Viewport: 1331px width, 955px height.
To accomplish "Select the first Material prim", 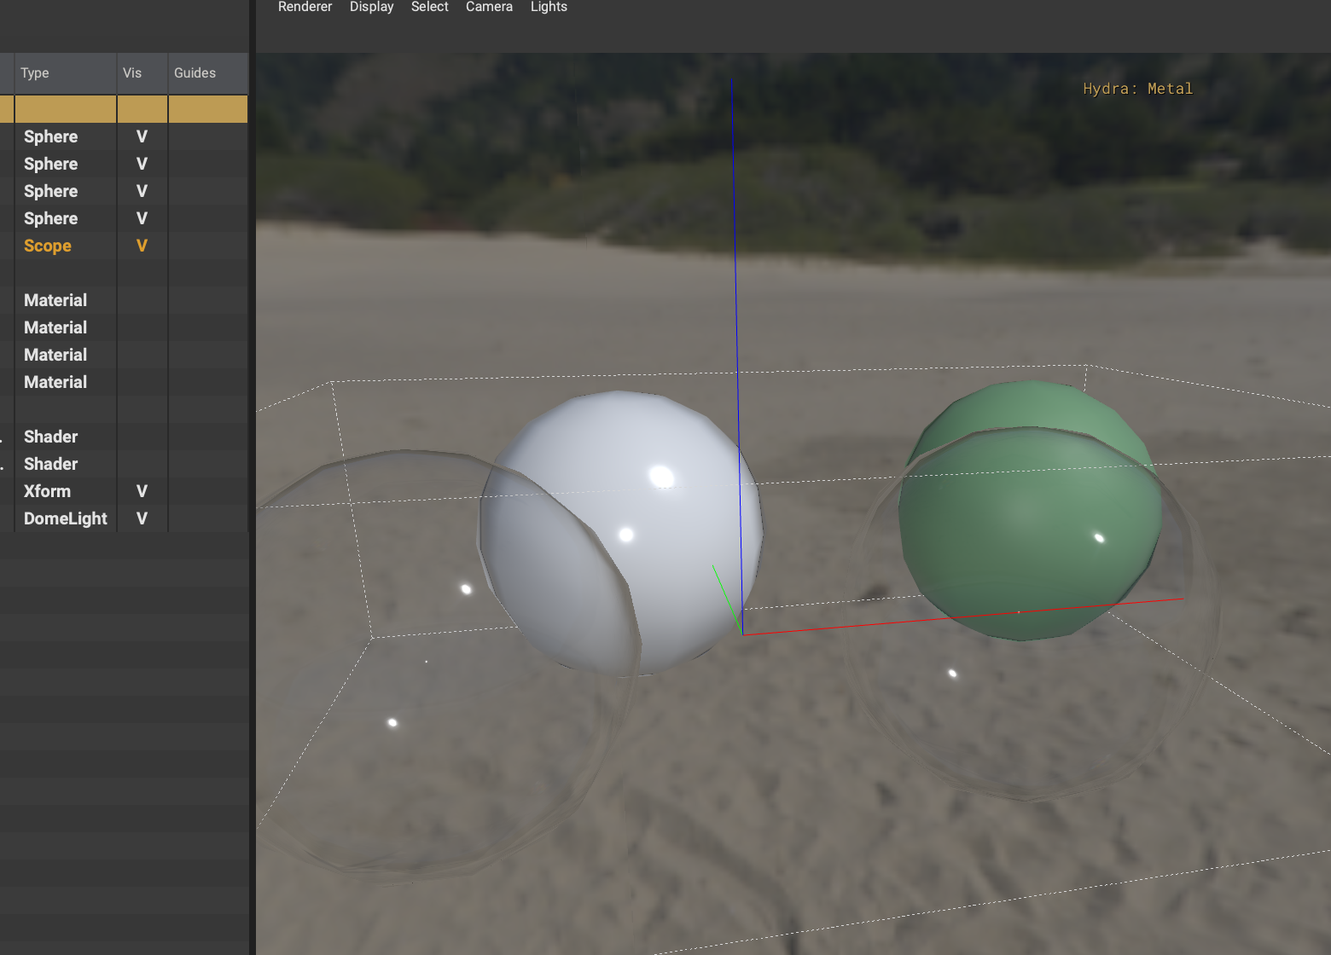I will (55, 299).
